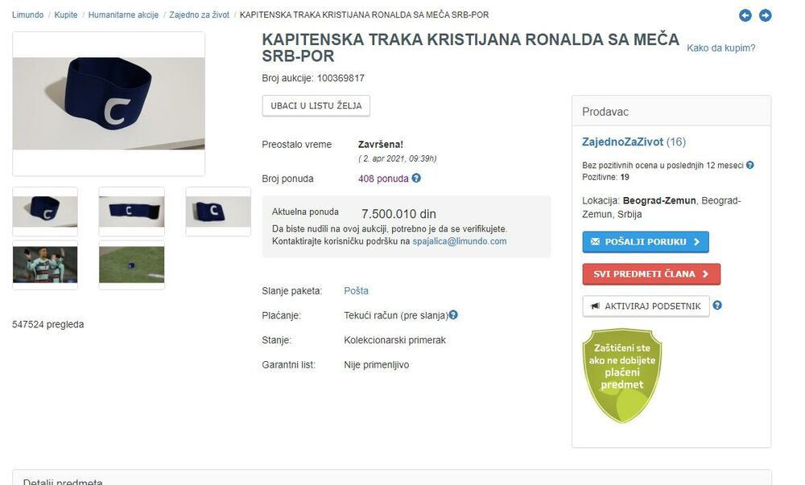Open Svi predmeti člana button
Viewport: 805px width, 485px height.
coord(651,273)
